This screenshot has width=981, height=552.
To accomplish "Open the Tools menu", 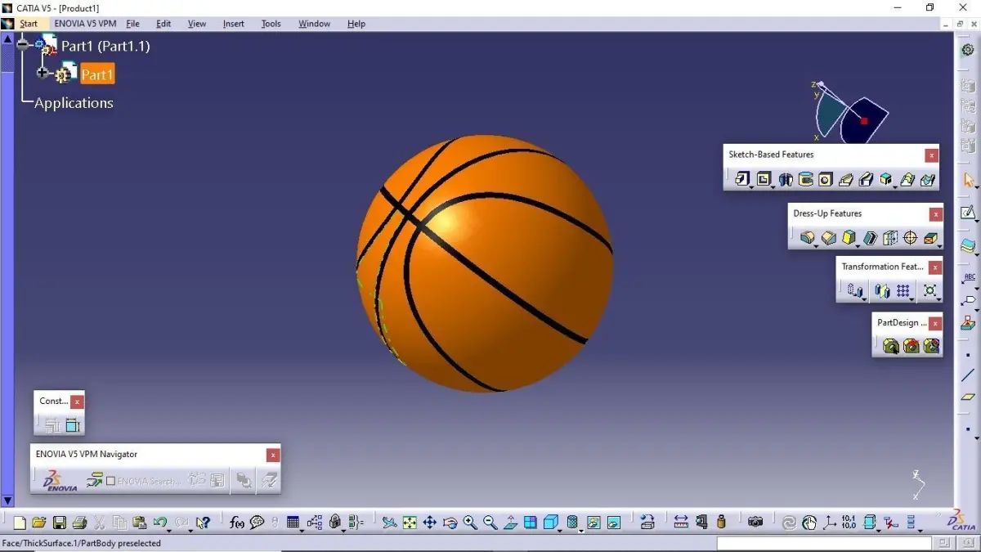I will (x=271, y=24).
